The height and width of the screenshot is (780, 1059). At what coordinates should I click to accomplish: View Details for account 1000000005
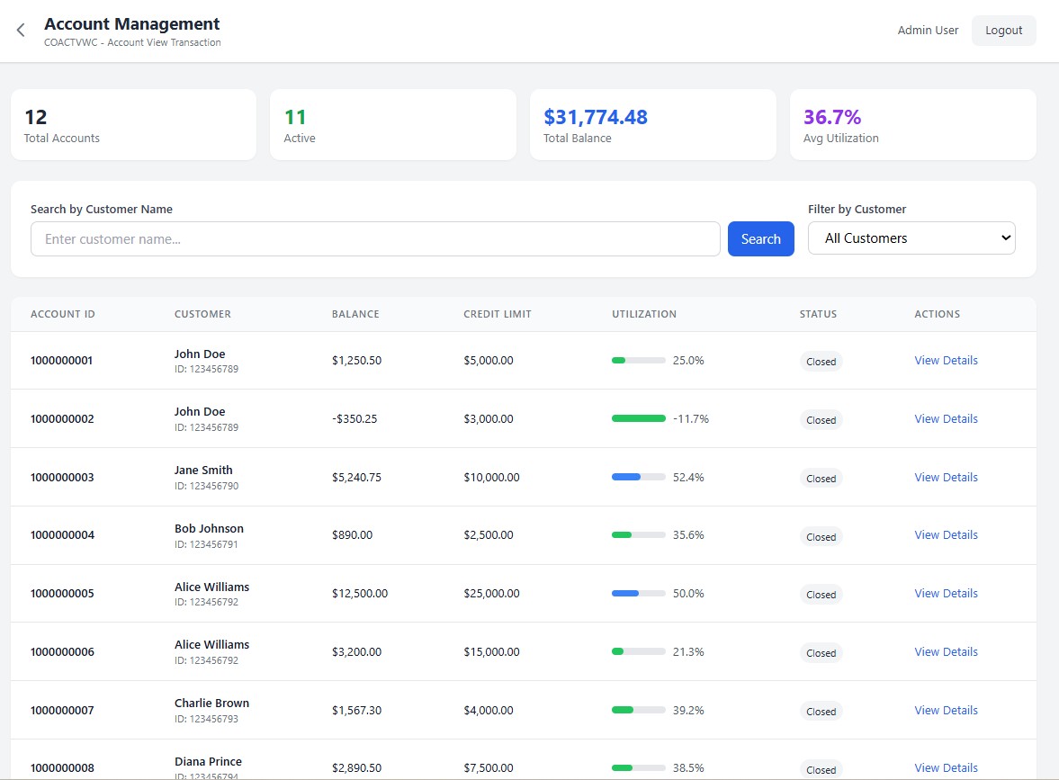(x=946, y=593)
